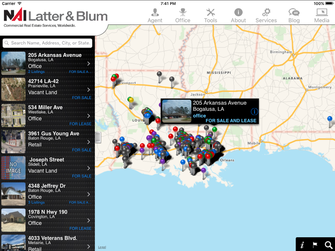Viewport: 335px width, 251px height.
Task: Tap the flag icon in bottom toolbar
Action: 315,245
